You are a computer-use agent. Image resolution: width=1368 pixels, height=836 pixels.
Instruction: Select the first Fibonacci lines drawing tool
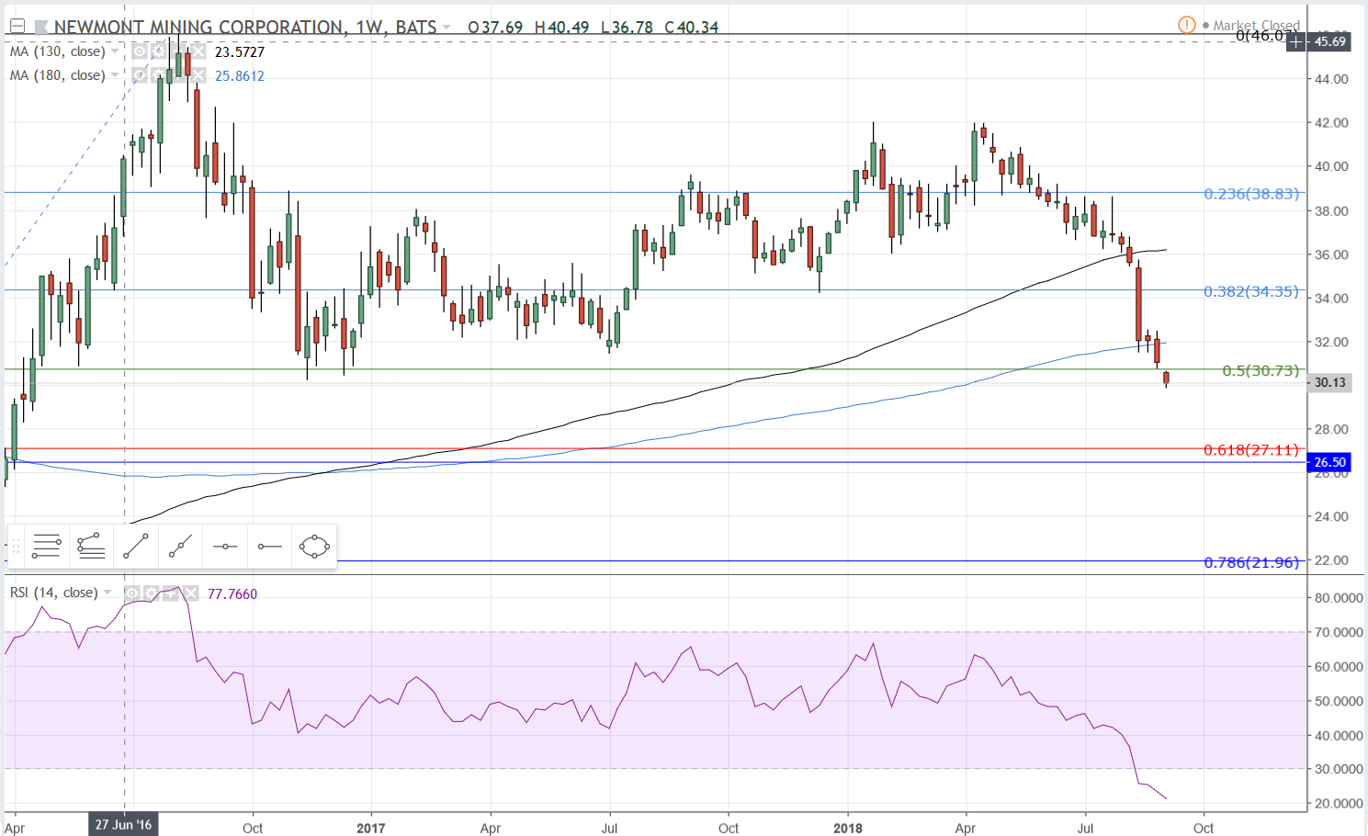pyautogui.click(x=47, y=547)
